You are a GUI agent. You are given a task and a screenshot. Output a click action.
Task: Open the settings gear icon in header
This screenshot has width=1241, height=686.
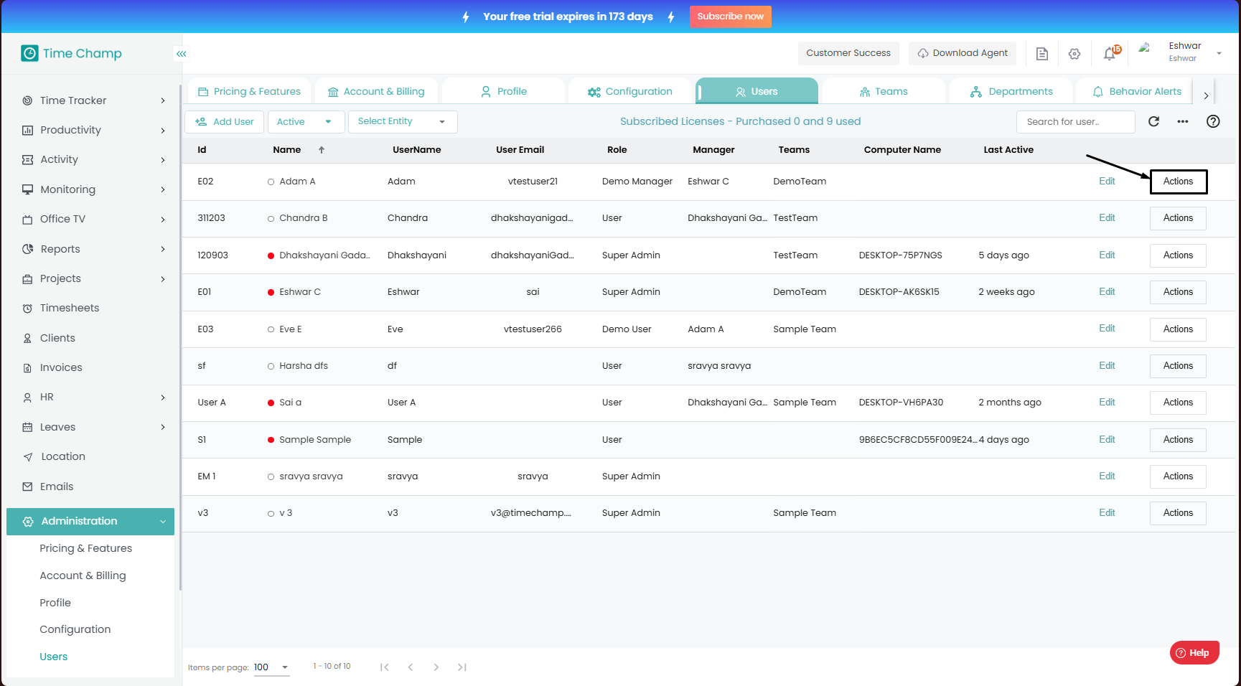point(1074,54)
